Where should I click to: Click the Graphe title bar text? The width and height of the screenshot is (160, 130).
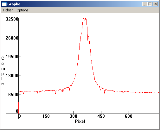coord(14,4)
